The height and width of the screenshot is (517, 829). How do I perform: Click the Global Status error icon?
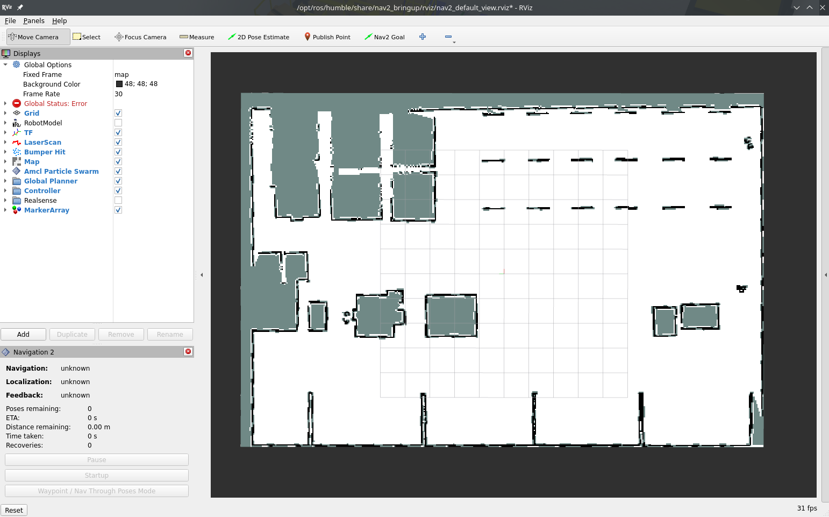point(17,103)
